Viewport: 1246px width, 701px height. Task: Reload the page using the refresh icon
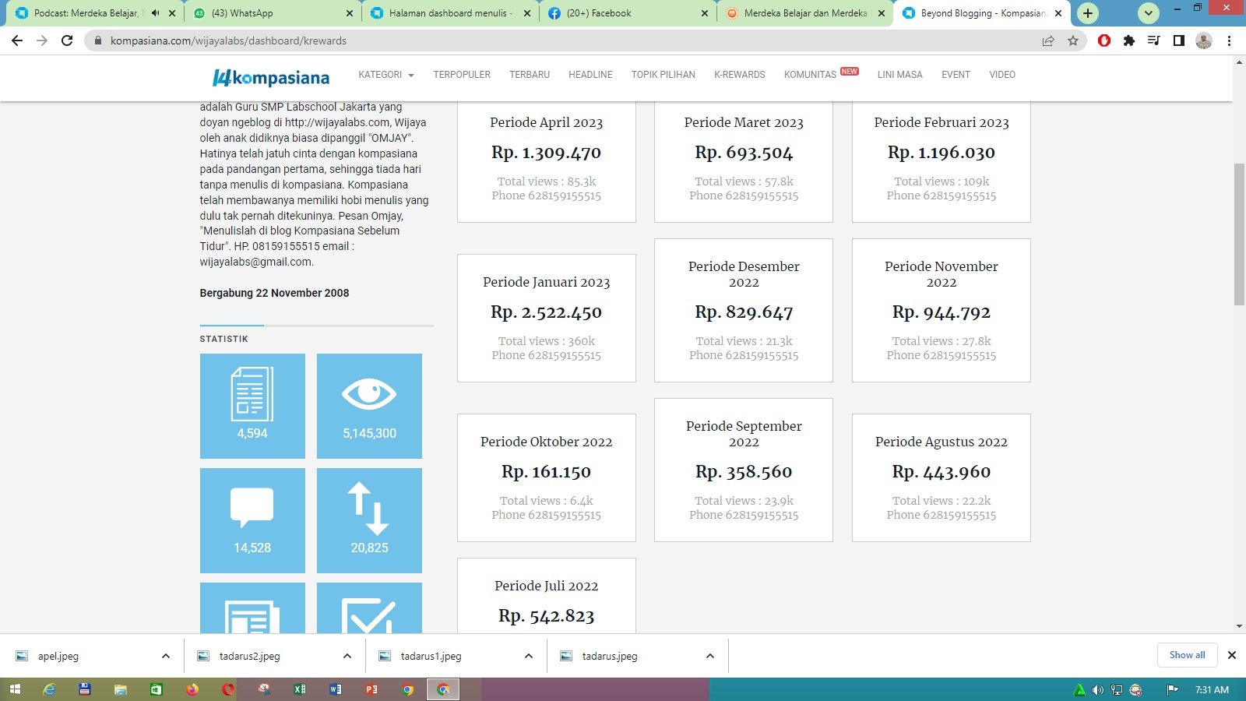coord(67,41)
